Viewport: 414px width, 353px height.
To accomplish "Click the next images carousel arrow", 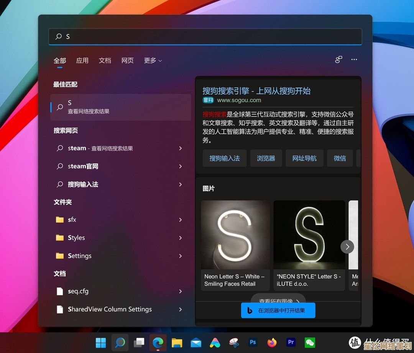I will [x=347, y=247].
